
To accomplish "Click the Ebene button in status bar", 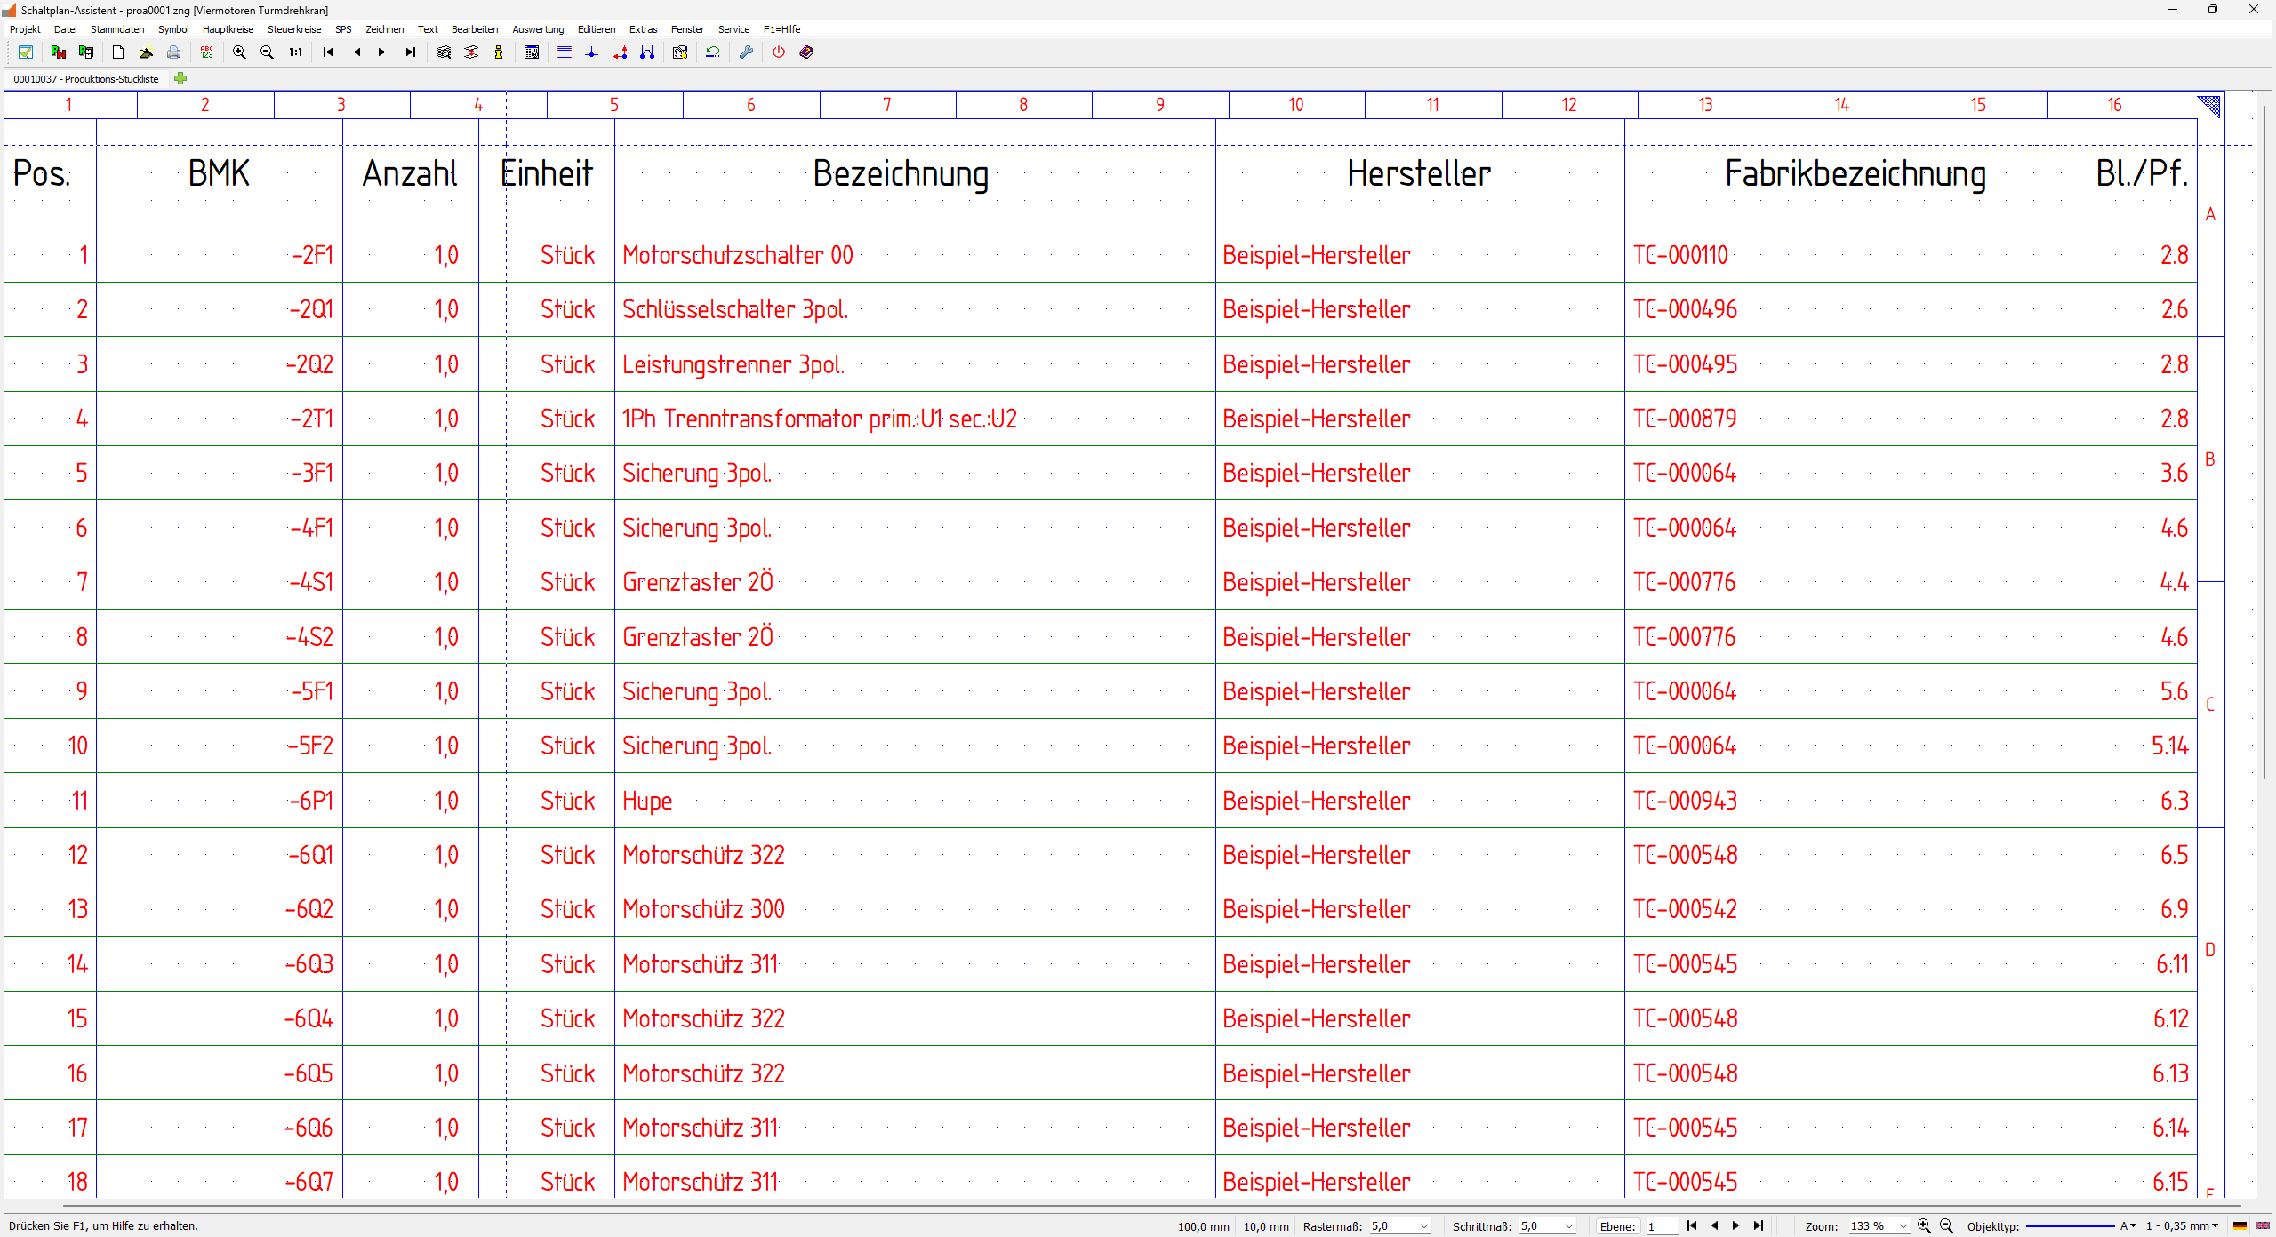I will tap(1617, 1226).
